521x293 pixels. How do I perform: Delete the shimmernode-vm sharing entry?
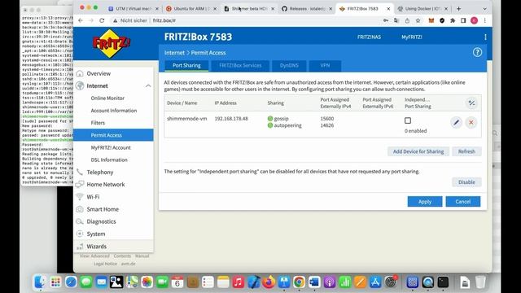tap(471, 123)
